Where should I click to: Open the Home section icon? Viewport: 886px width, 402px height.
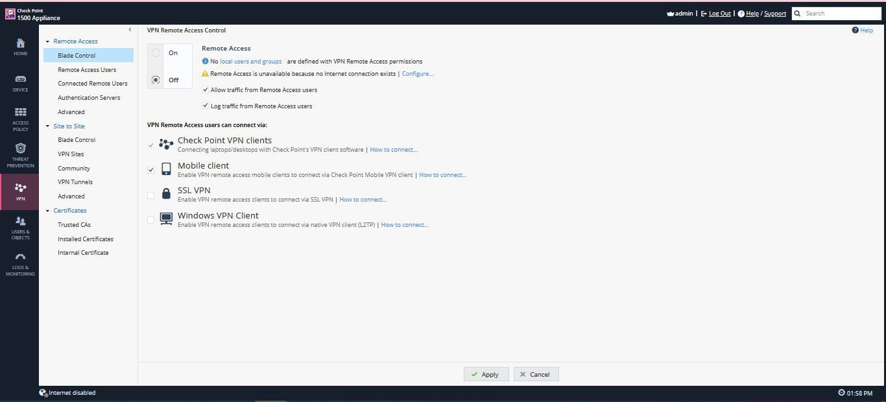[20, 43]
